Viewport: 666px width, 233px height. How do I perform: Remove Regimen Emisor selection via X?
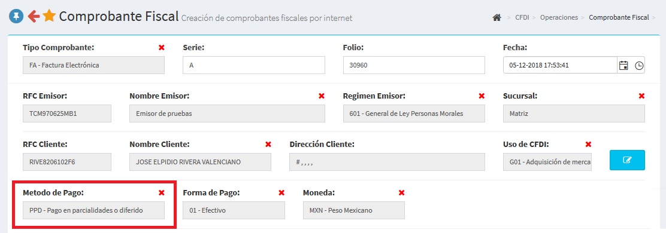click(482, 96)
